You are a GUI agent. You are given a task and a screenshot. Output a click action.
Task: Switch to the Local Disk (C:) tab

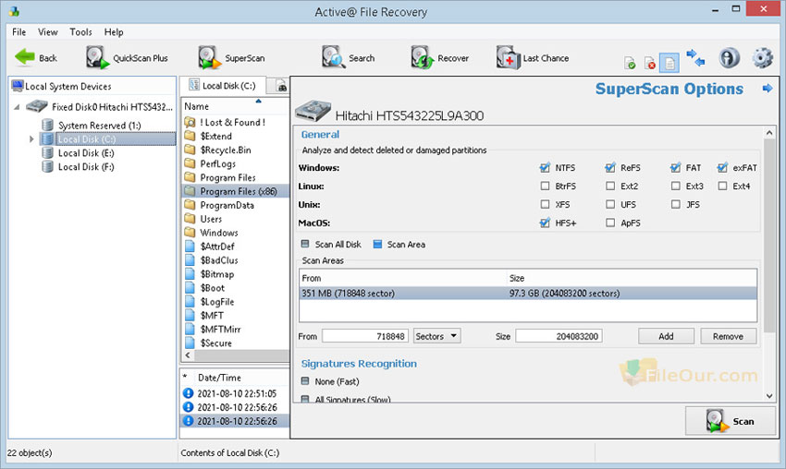click(222, 86)
